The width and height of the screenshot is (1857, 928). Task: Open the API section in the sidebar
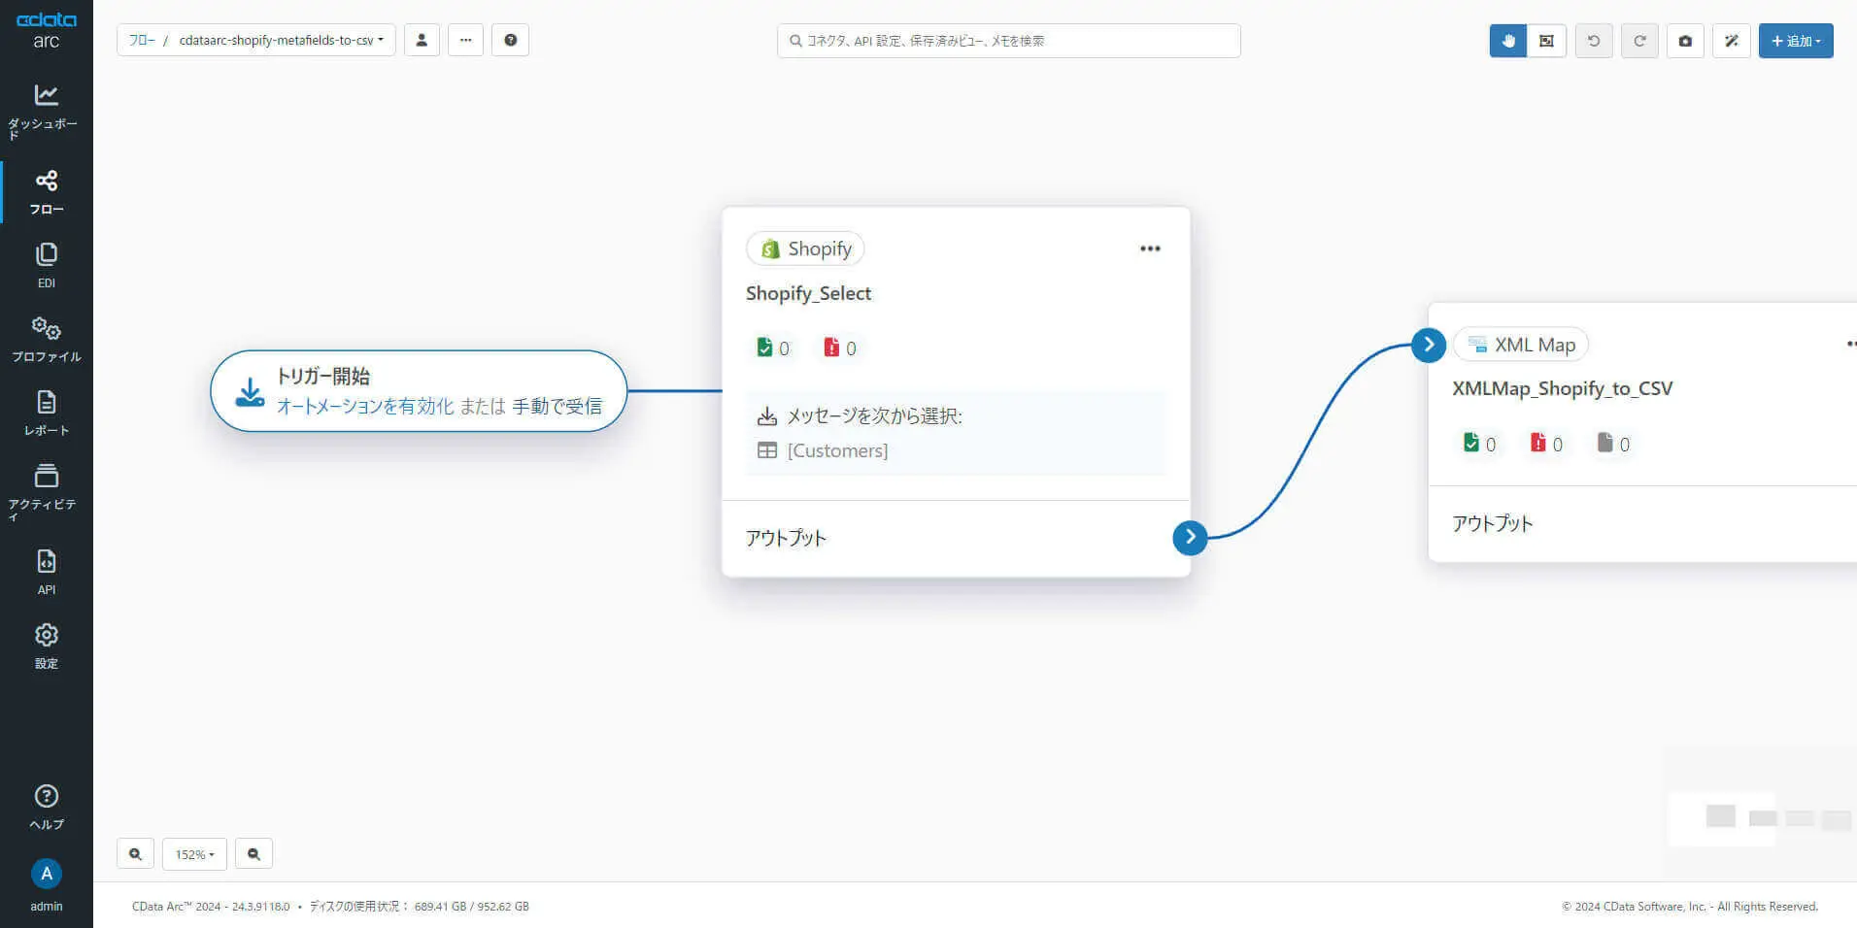click(x=46, y=573)
